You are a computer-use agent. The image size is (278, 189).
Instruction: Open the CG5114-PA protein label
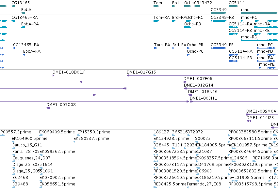pyautogui.click(x=241, y=51)
